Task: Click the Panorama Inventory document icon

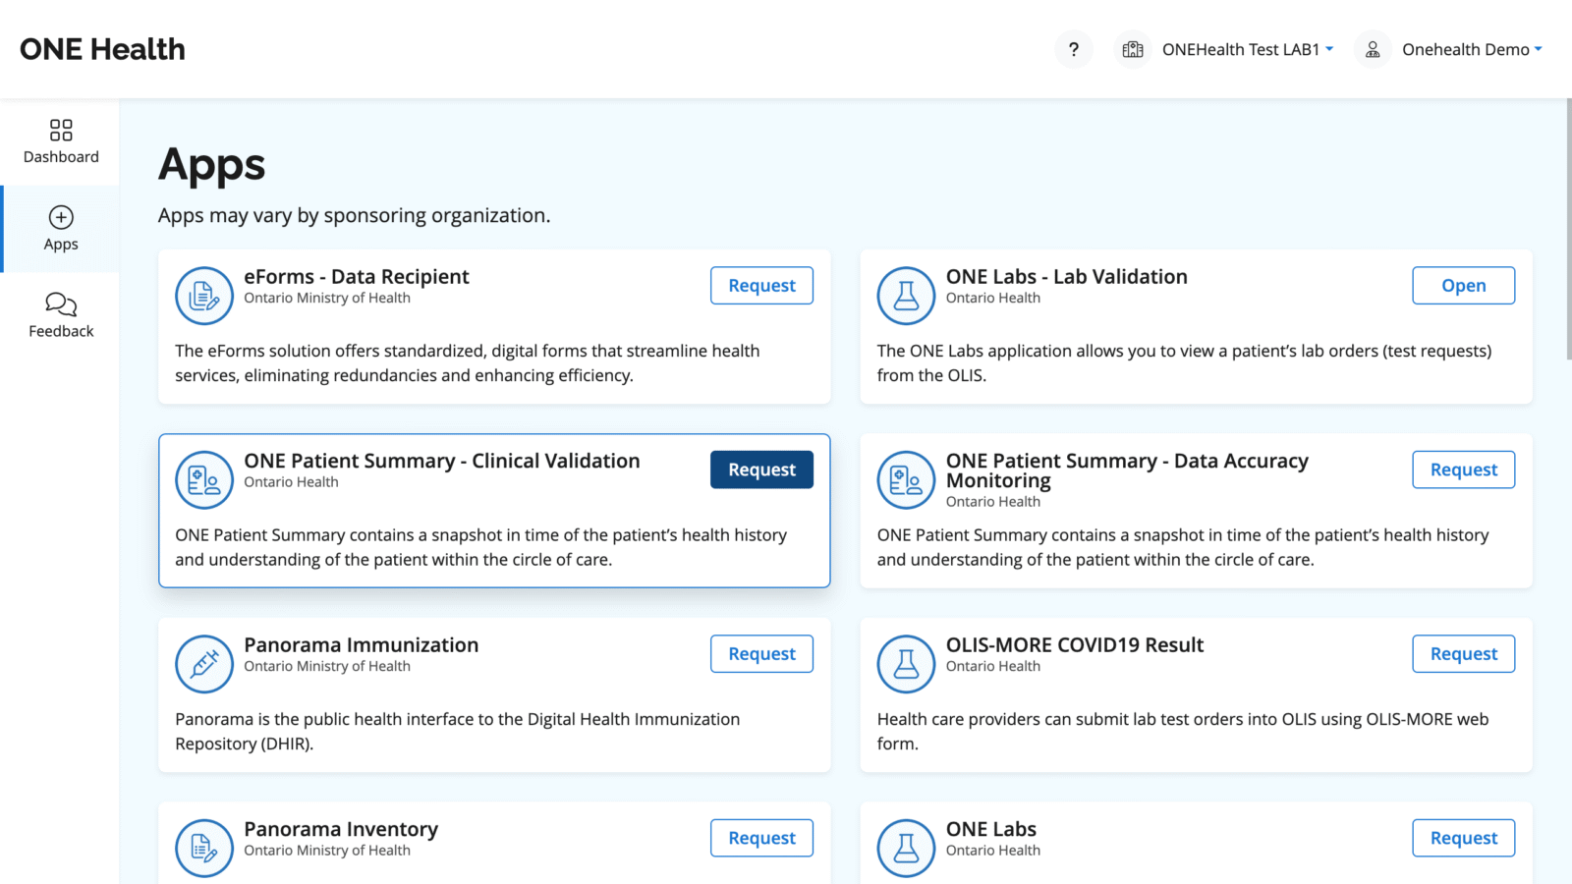Action: [x=204, y=849]
